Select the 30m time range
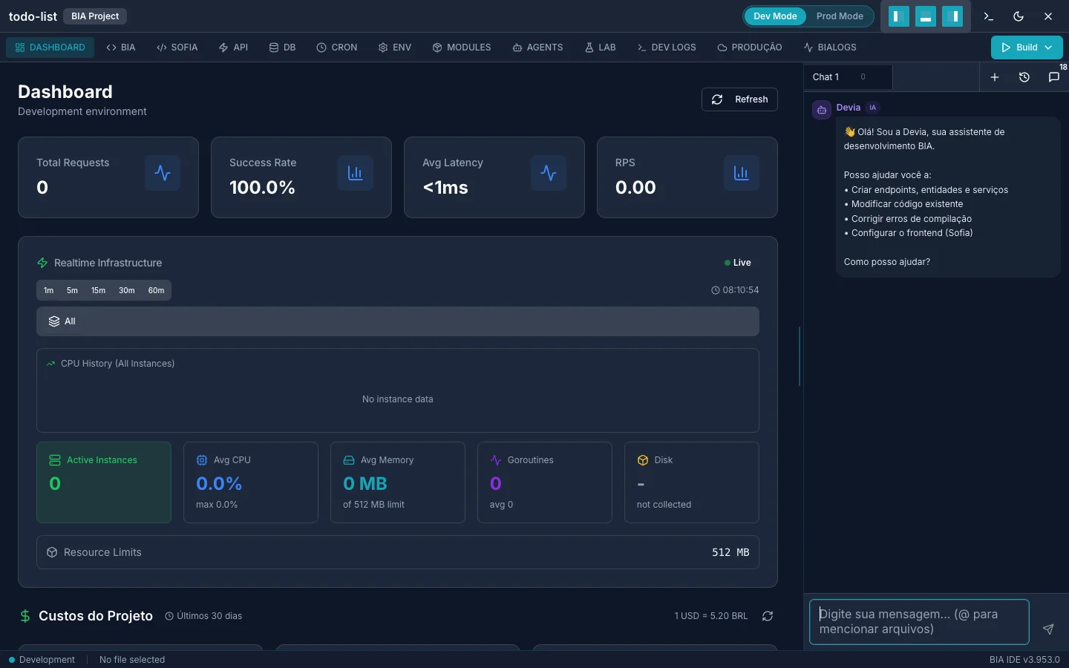 (127, 290)
